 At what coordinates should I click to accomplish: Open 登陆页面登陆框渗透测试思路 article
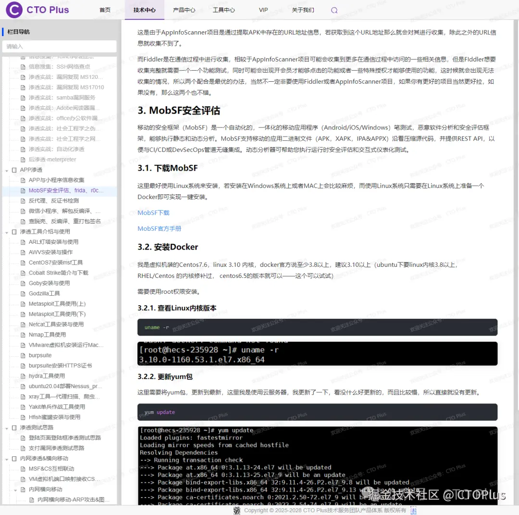pos(64,438)
